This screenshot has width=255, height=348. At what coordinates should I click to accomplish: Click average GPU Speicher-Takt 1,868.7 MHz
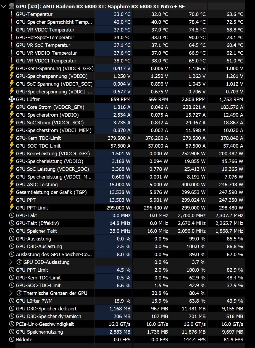click(229, 231)
